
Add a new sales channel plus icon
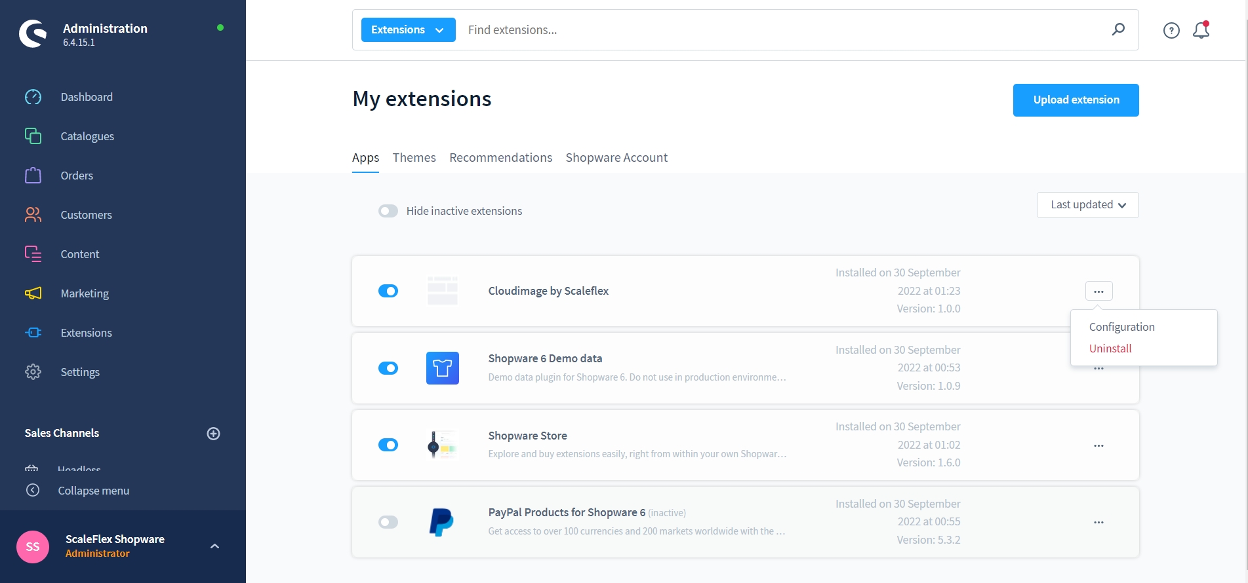tap(213, 434)
